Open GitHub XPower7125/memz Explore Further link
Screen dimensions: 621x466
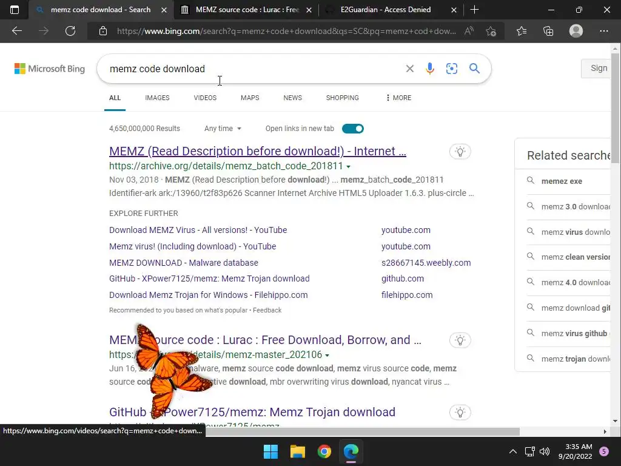tap(209, 279)
